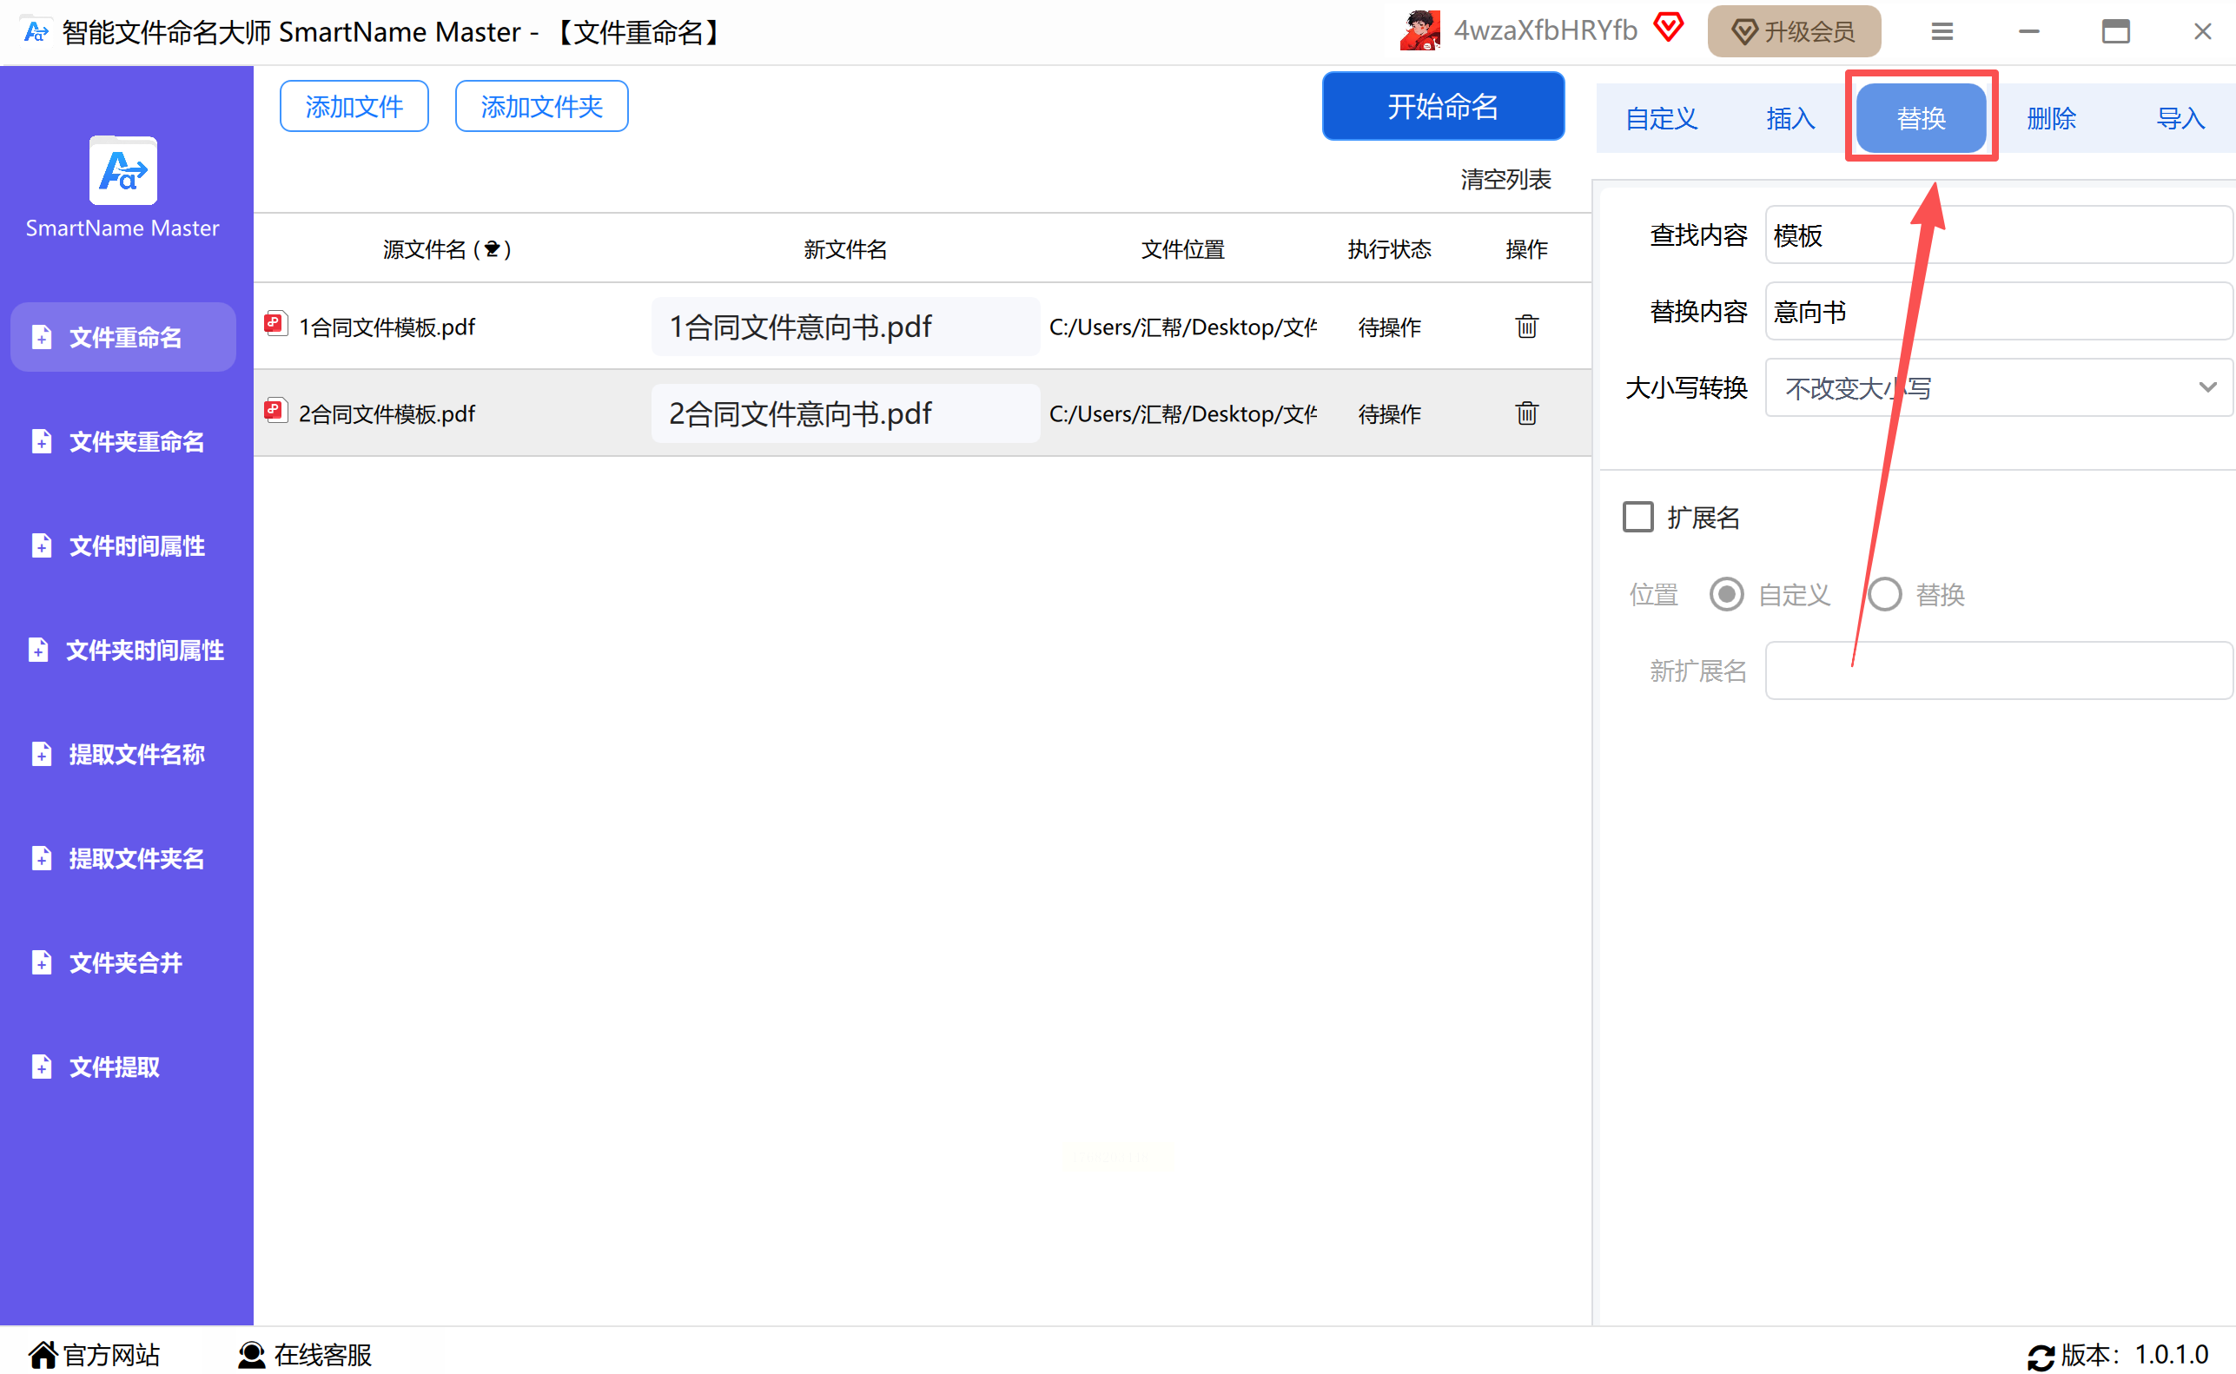Click sort arrow in 源文件名 header
The width and height of the screenshot is (2236, 1374).
(492, 249)
